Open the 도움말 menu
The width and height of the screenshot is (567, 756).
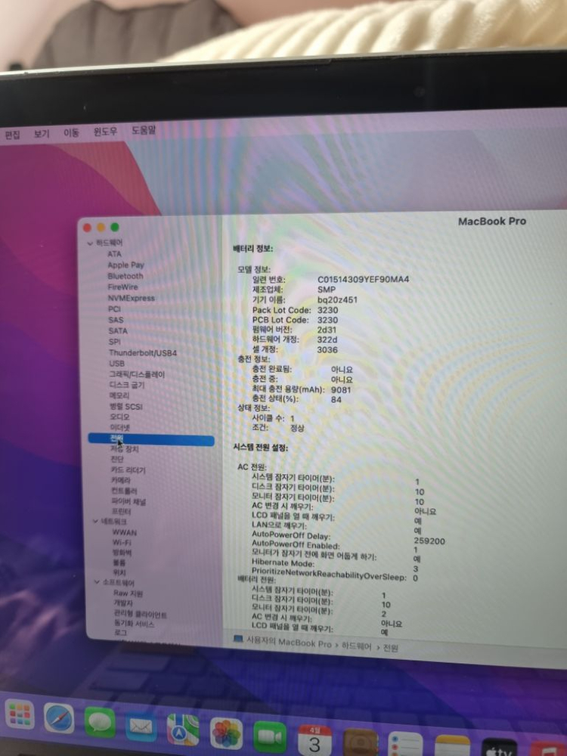[x=144, y=130]
